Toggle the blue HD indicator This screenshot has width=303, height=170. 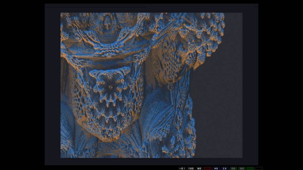point(216,168)
